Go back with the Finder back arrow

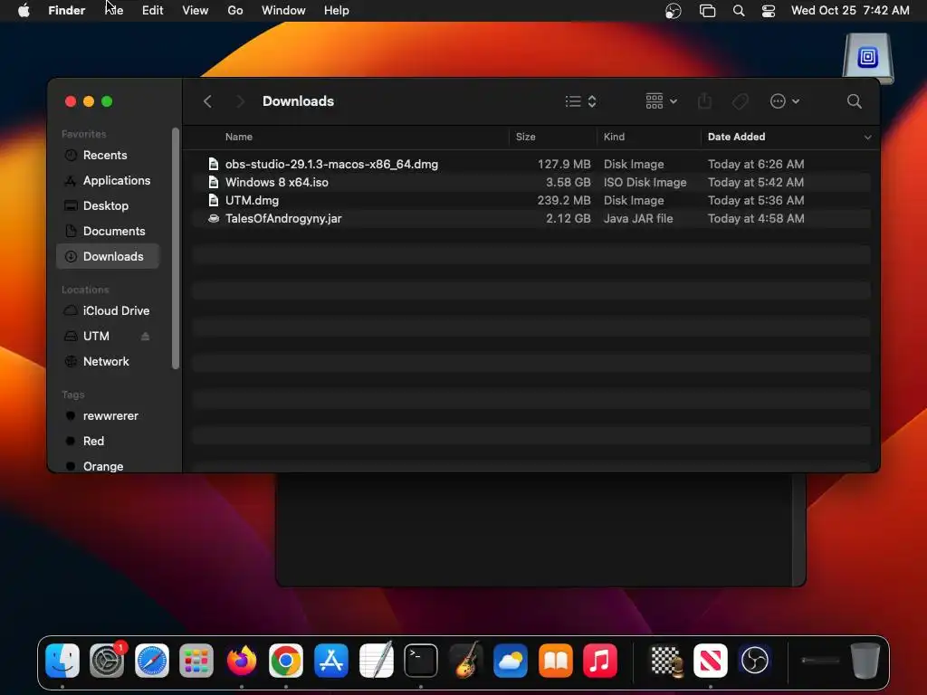pyautogui.click(x=207, y=101)
